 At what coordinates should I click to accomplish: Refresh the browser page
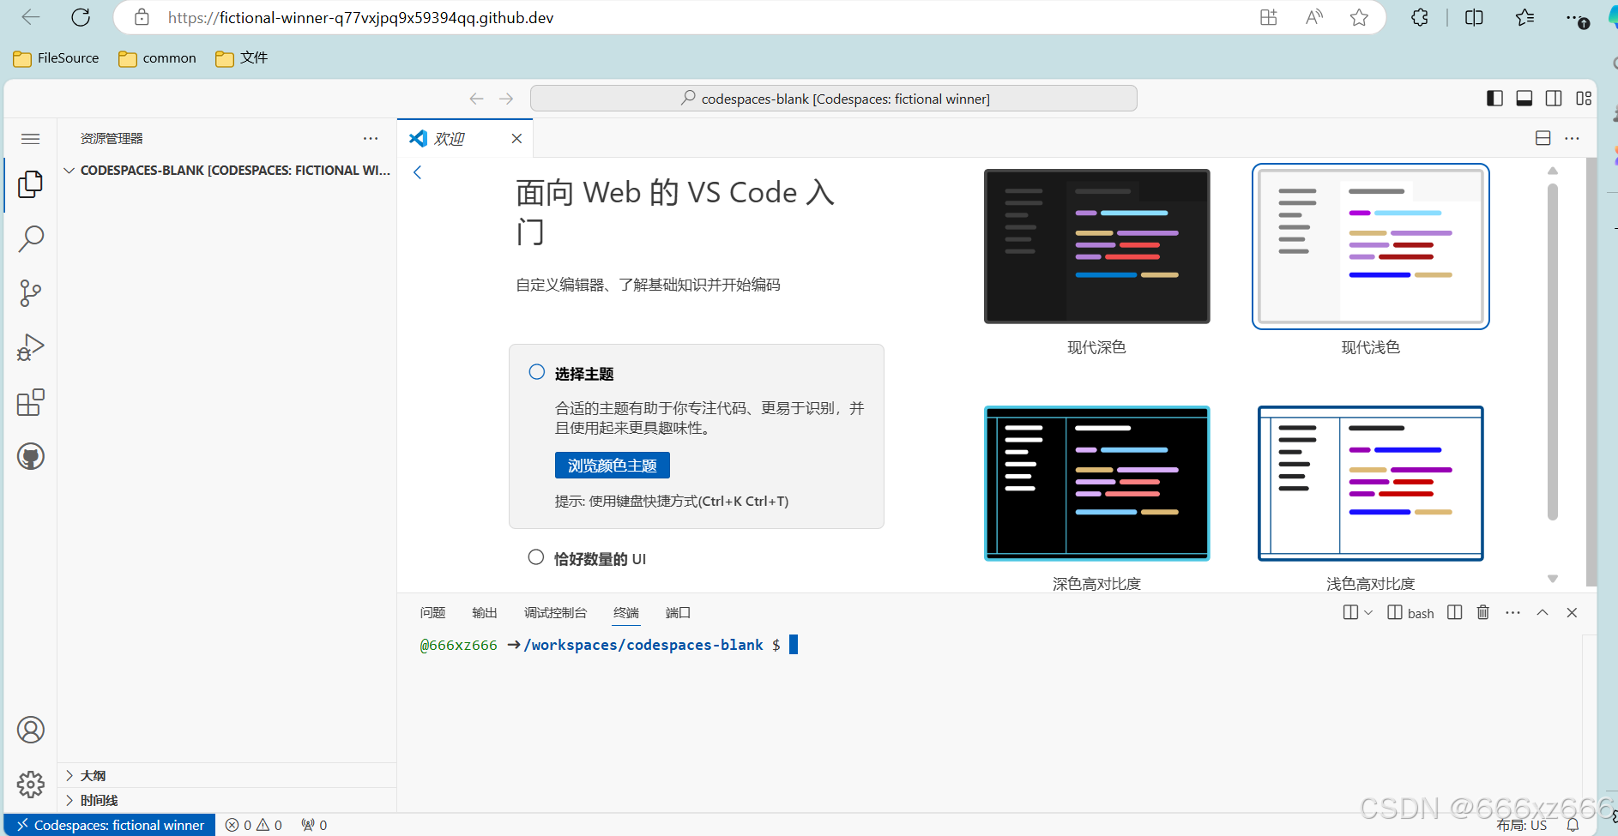[81, 17]
